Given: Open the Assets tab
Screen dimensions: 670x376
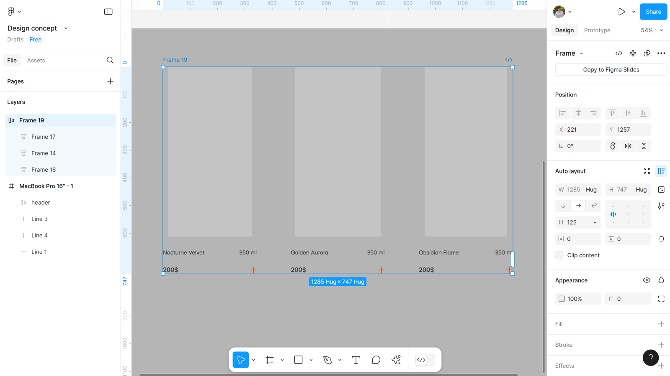Looking at the screenshot, I should (x=36, y=60).
